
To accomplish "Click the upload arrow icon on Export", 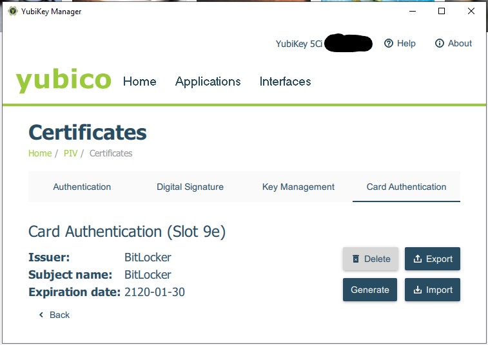I will tap(417, 259).
